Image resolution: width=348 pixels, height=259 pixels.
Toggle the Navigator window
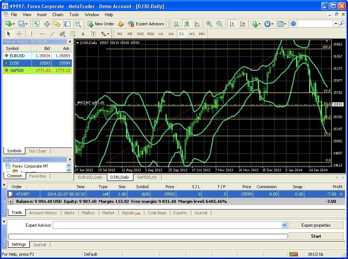tap(57, 24)
